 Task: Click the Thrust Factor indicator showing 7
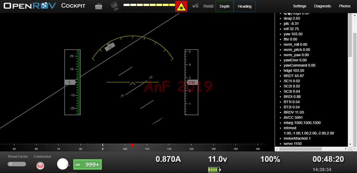click(x=17, y=164)
